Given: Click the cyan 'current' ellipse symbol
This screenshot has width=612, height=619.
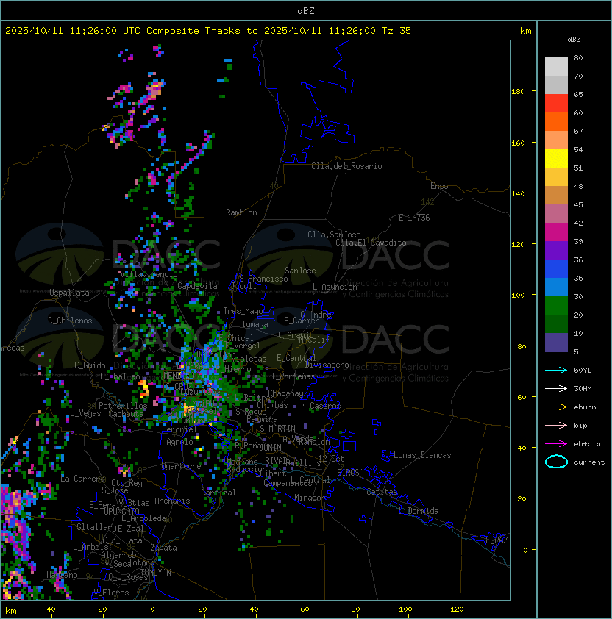Looking at the screenshot, I should point(556,462).
